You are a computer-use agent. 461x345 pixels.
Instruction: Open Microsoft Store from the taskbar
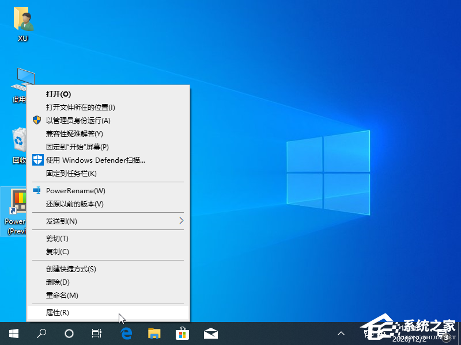point(182,333)
